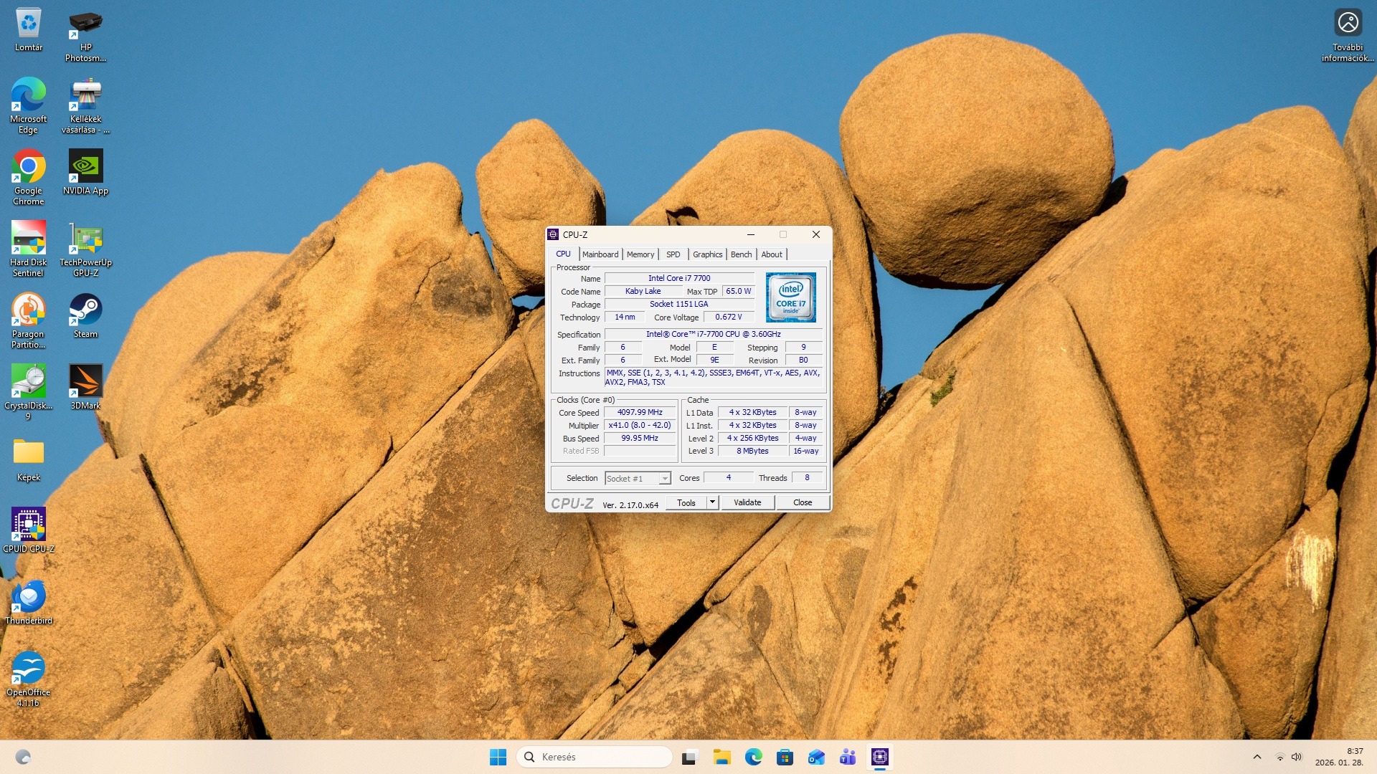Image resolution: width=1377 pixels, height=774 pixels.
Task: Click the Intel Core i7 logo image
Action: click(790, 297)
